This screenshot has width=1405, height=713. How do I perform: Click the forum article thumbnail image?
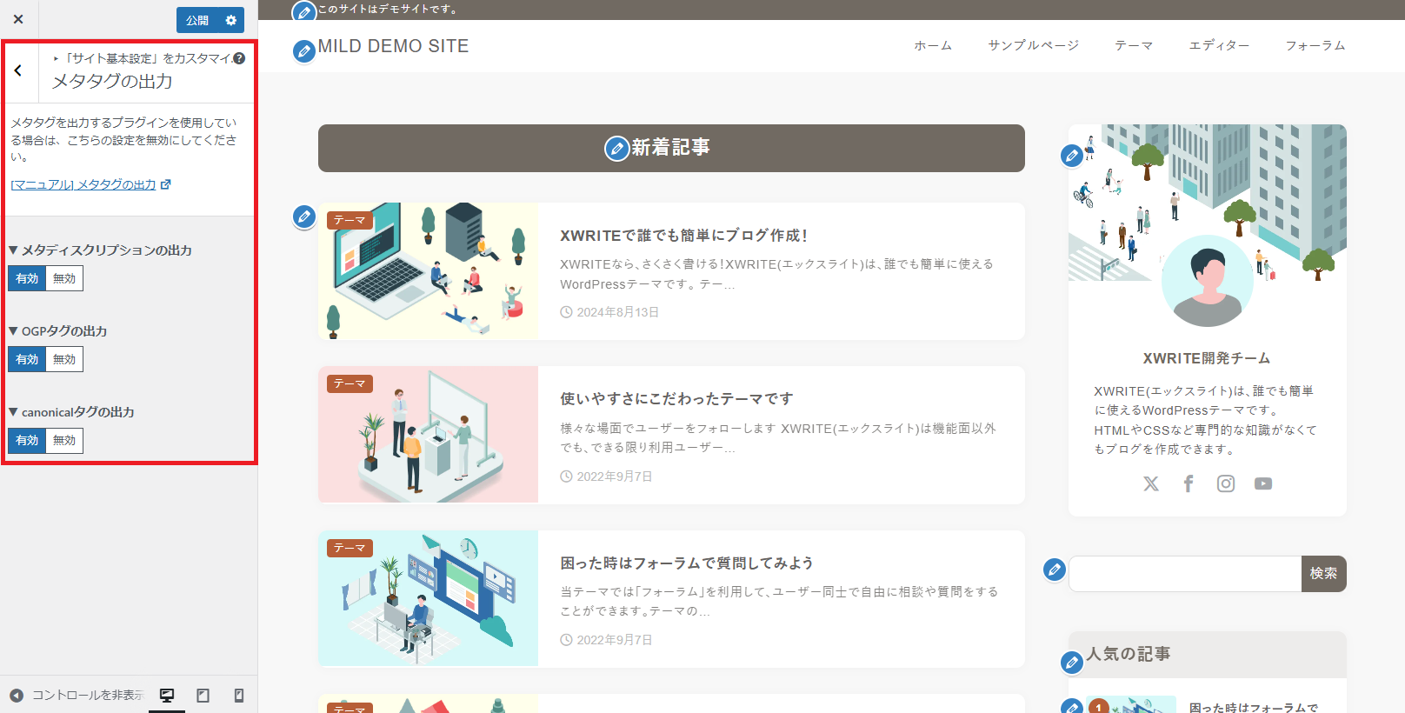(428, 599)
